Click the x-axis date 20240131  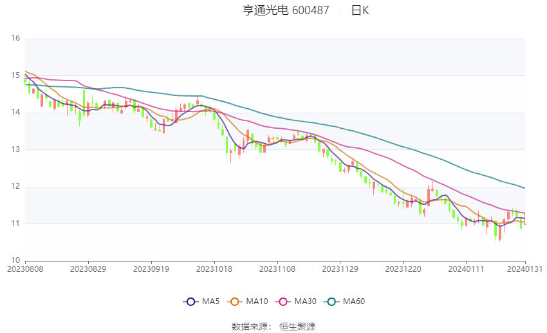pos(524,269)
